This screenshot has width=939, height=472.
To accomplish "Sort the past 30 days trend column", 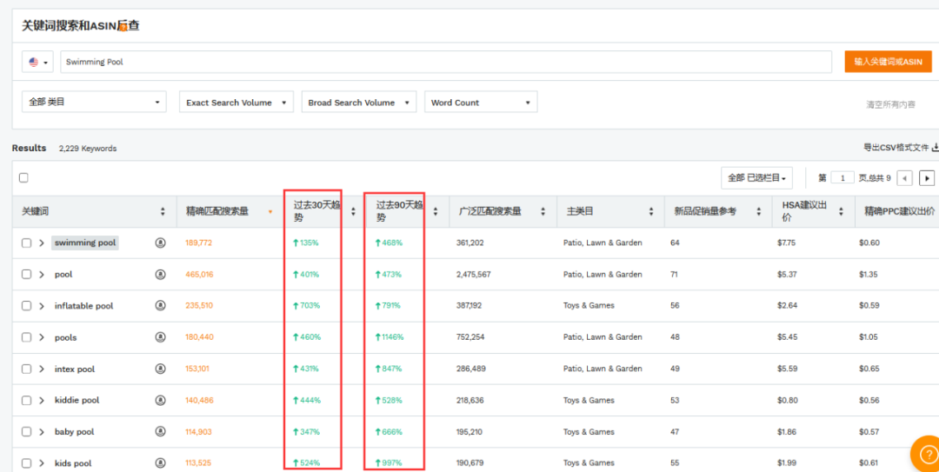I will pyautogui.click(x=353, y=211).
